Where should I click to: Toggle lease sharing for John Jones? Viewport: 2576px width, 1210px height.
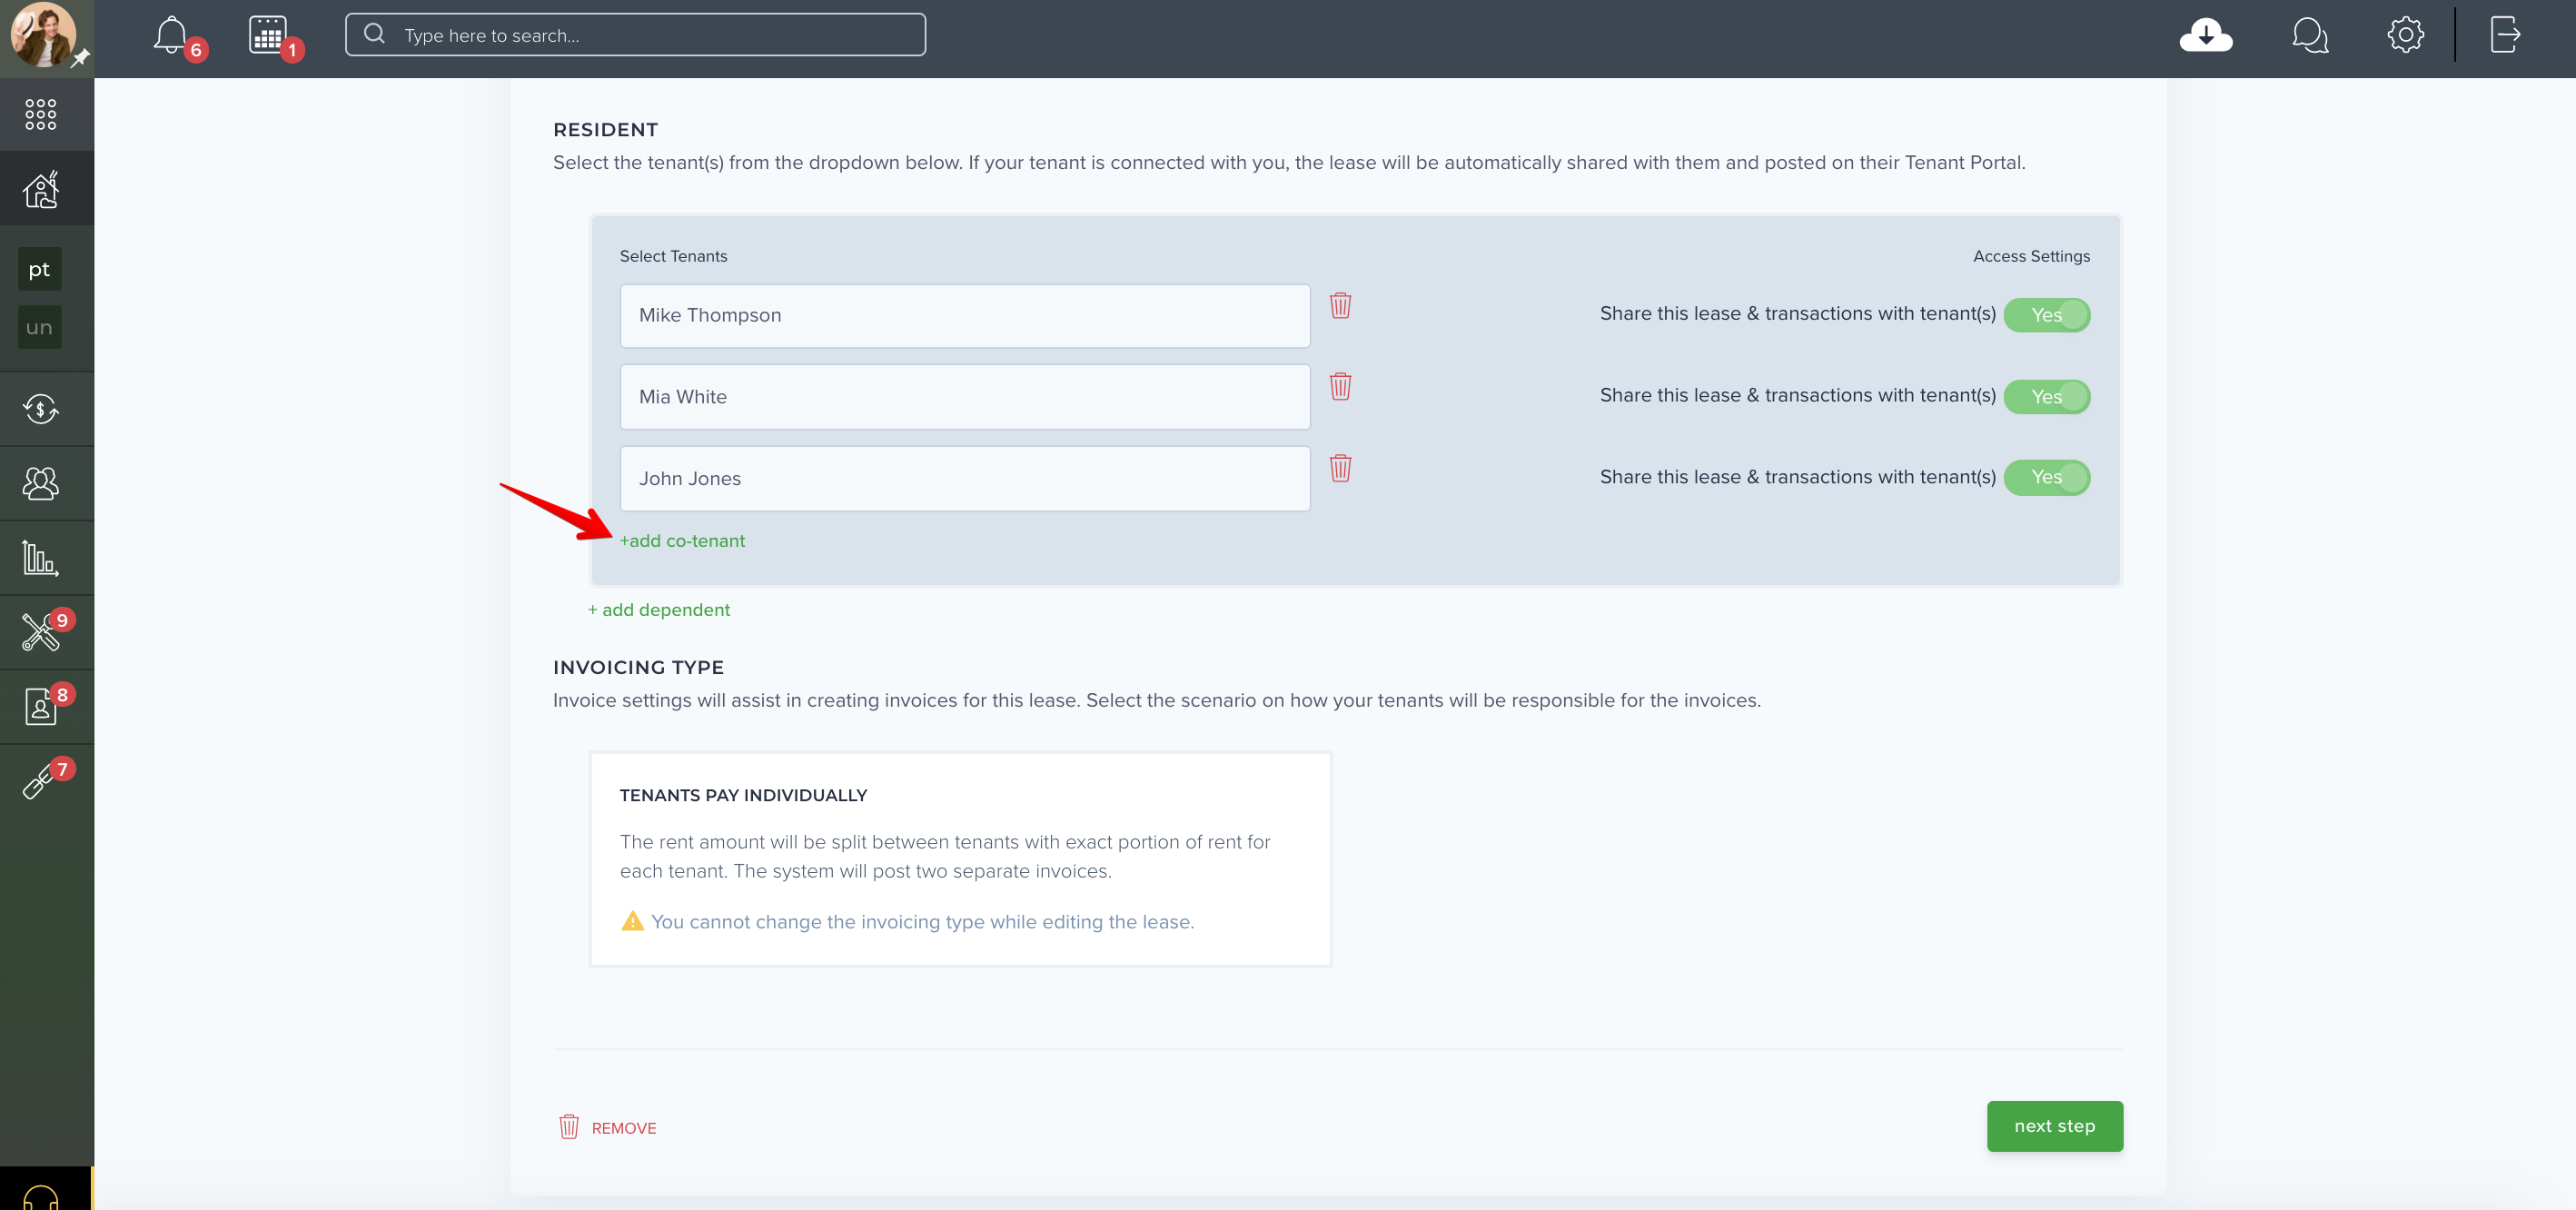point(2046,477)
